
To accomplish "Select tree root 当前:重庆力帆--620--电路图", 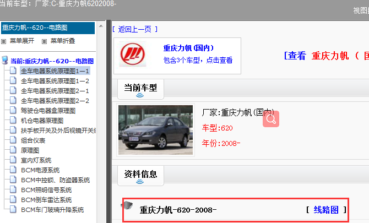I will click(52, 61).
